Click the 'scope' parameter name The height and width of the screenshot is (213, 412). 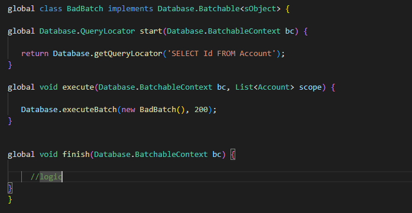point(310,87)
